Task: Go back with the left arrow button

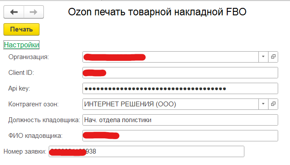Action: tap(14, 12)
